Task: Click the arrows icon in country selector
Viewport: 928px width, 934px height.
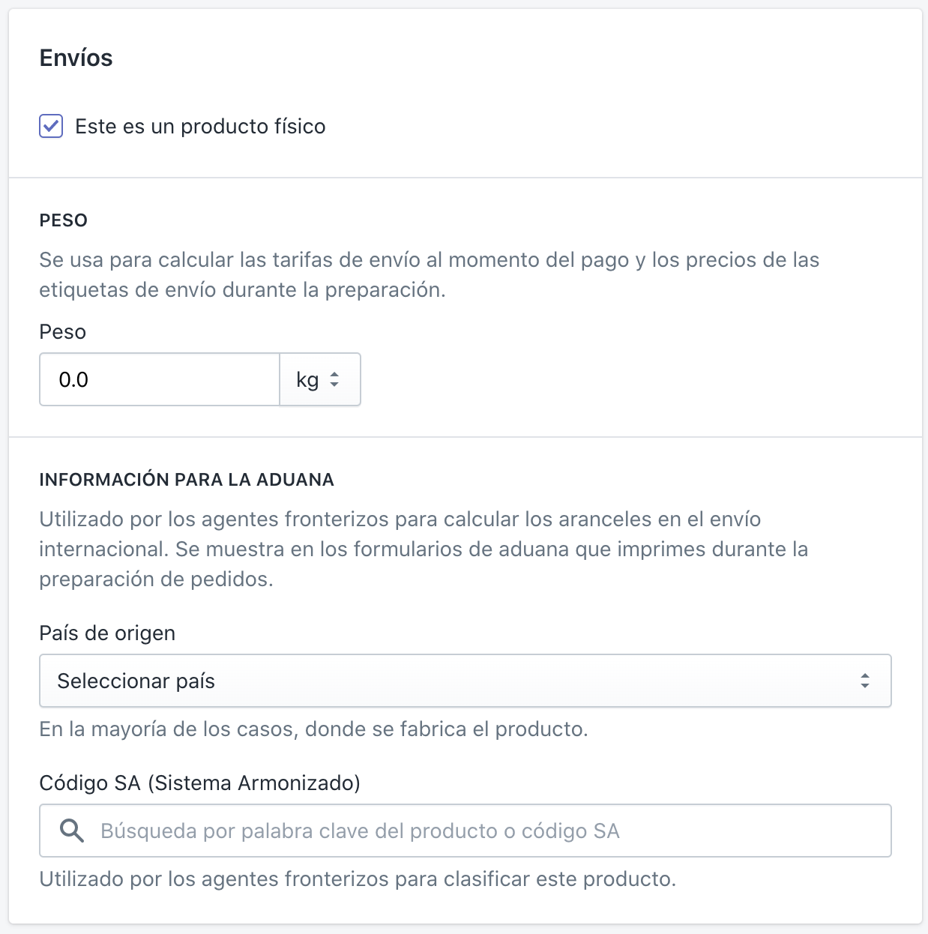Action: click(865, 681)
